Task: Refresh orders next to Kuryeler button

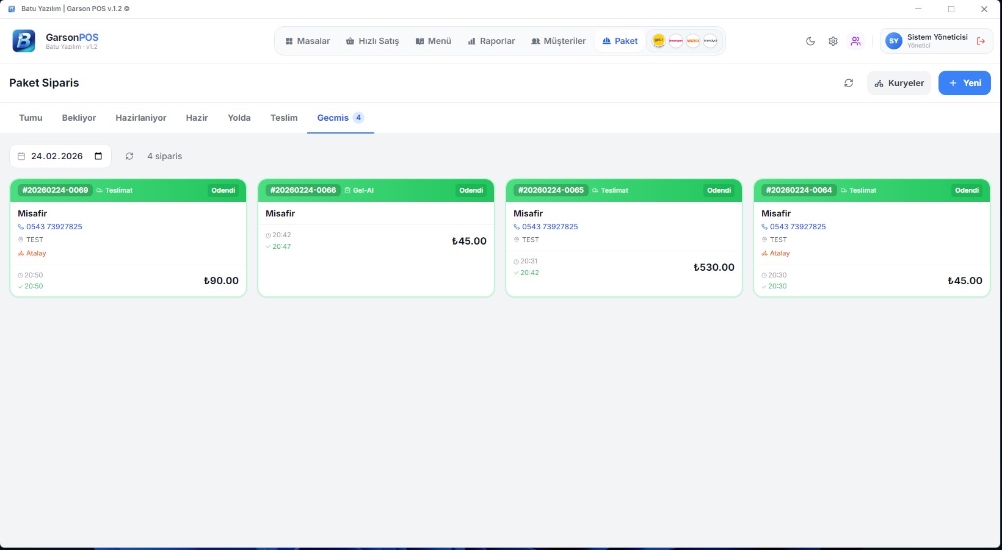Action: tap(848, 83)
